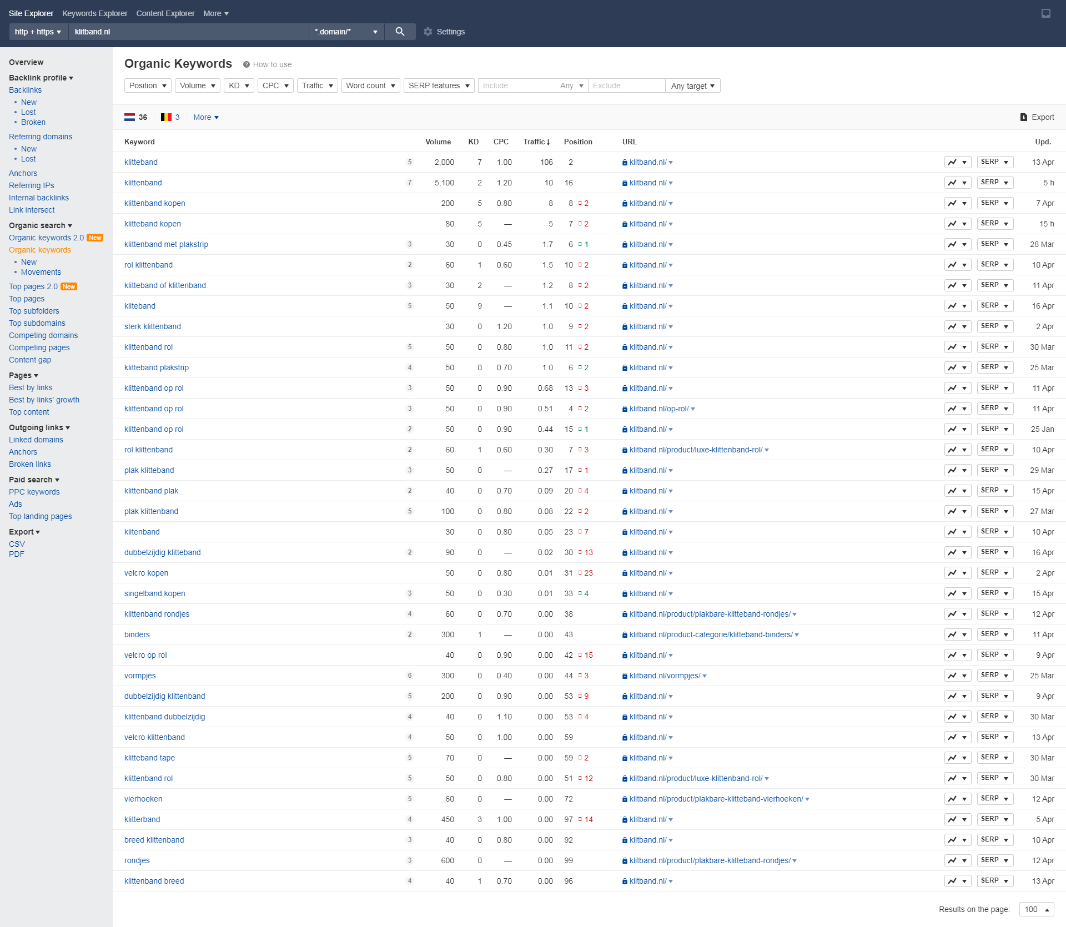Open history chart for klittenband kopen
The image size is (1066, 927).
958,203
